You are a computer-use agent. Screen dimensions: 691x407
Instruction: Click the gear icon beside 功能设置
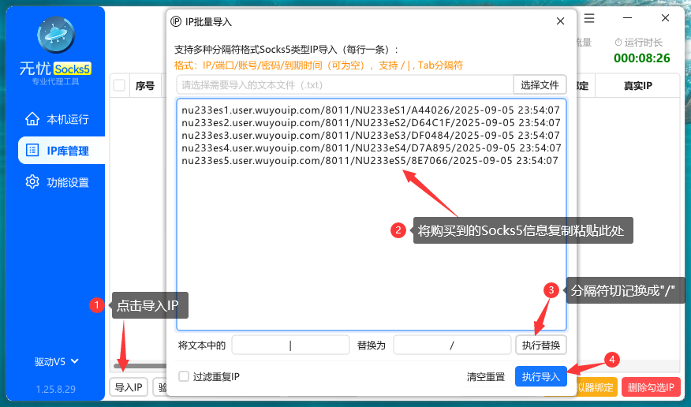(32, 182)
